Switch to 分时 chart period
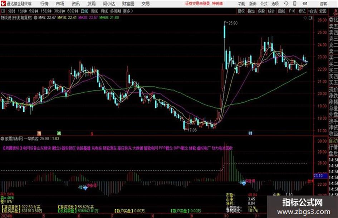Image resolution: width=338 pixels, height=218 pixels. 12,11
